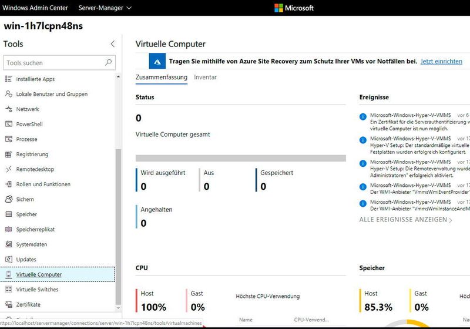Click the tools list scrollbar thumb
The image size is (470, 329).
[x=119, y=226]
